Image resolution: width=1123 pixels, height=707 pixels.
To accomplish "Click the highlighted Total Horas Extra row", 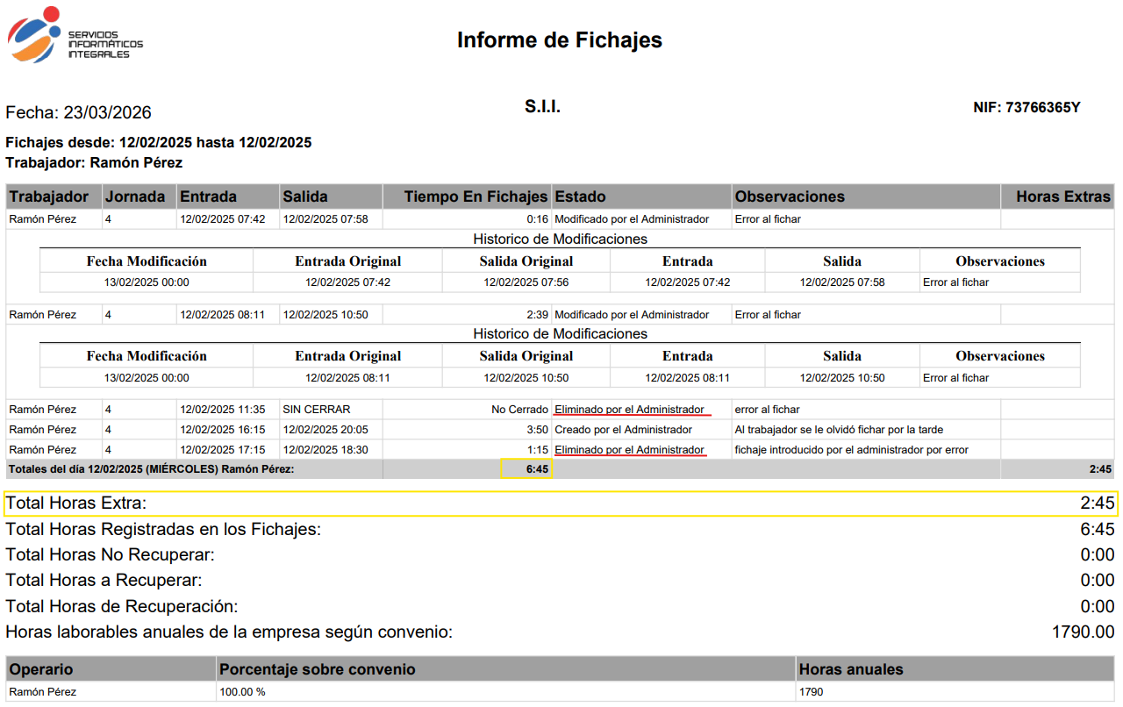I will 560,503.
